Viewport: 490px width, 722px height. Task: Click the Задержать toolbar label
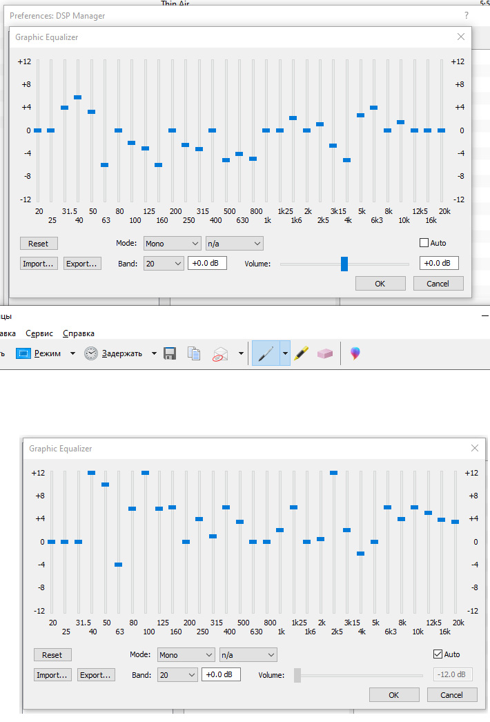(122, 353)
